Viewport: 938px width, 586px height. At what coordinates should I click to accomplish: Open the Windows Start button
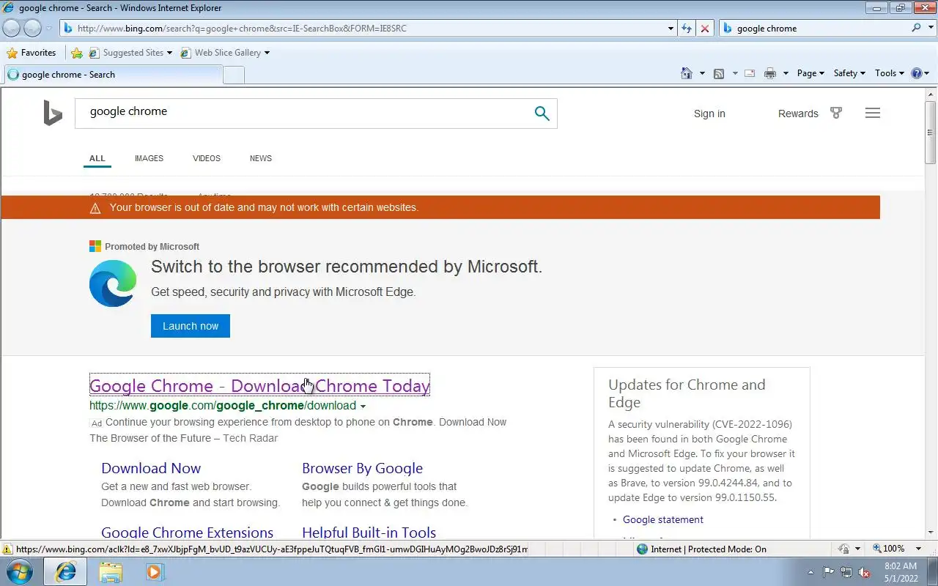(19, 571)
